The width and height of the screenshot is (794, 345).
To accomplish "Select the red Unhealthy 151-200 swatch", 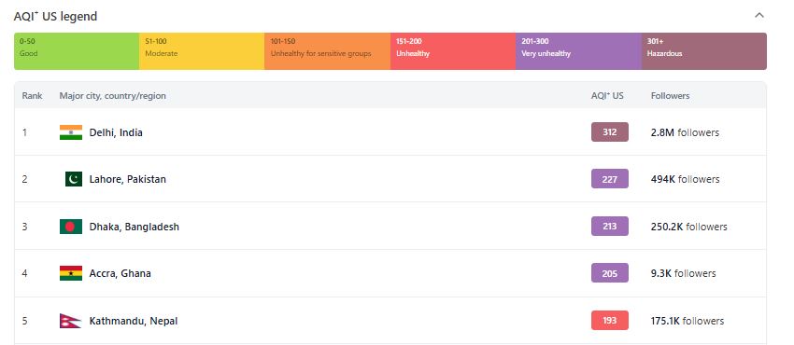I will (x=453, y=51).
